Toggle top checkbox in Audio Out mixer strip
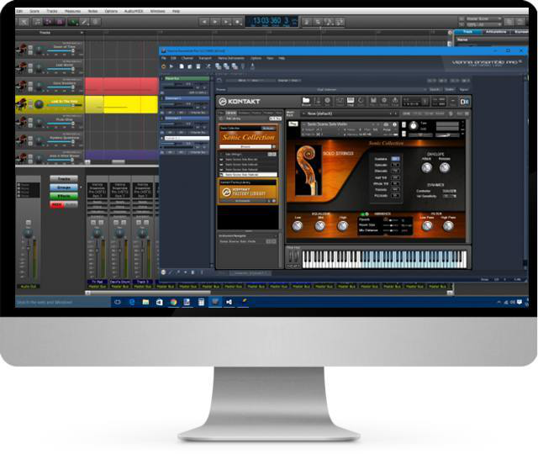This screenshot has height=454, width=538. pyautogui.click(x=18, y=185)
